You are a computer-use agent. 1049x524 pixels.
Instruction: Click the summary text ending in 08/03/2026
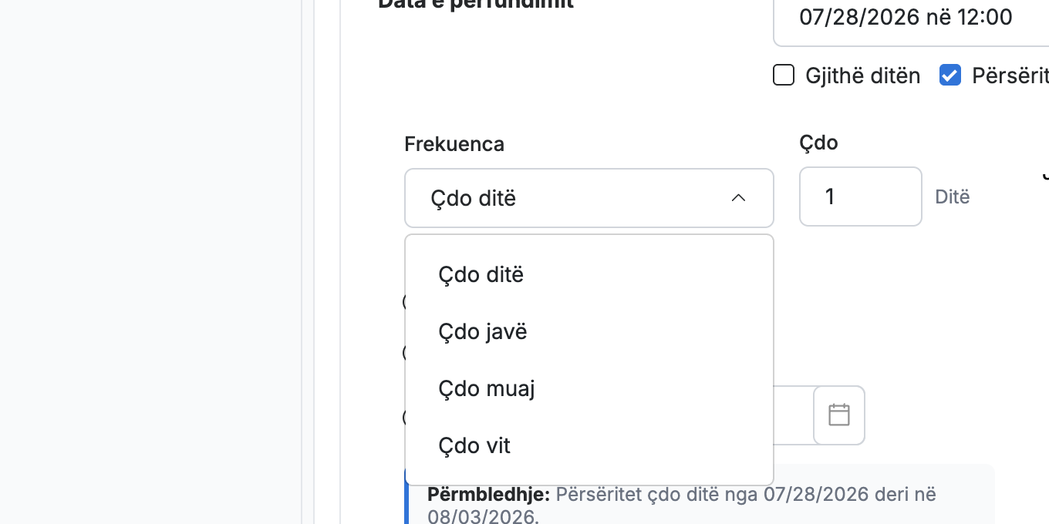coord(682,505)
